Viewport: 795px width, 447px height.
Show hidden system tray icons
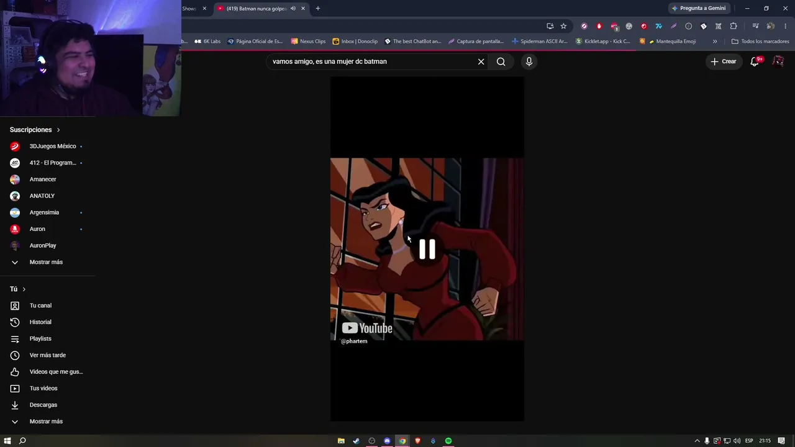[x=697, y=441]
